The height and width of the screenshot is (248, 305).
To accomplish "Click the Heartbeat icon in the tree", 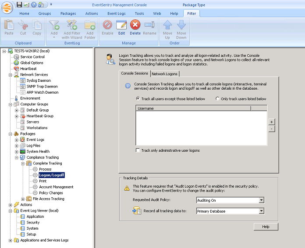I will click(16, 69).
